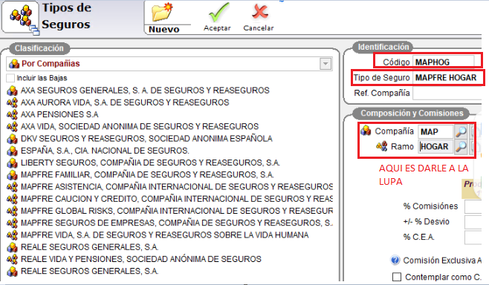Select AXA VIDA, SOCIEDAD ANONIMA row text
The image size is (489, 285).
[140, 126]
